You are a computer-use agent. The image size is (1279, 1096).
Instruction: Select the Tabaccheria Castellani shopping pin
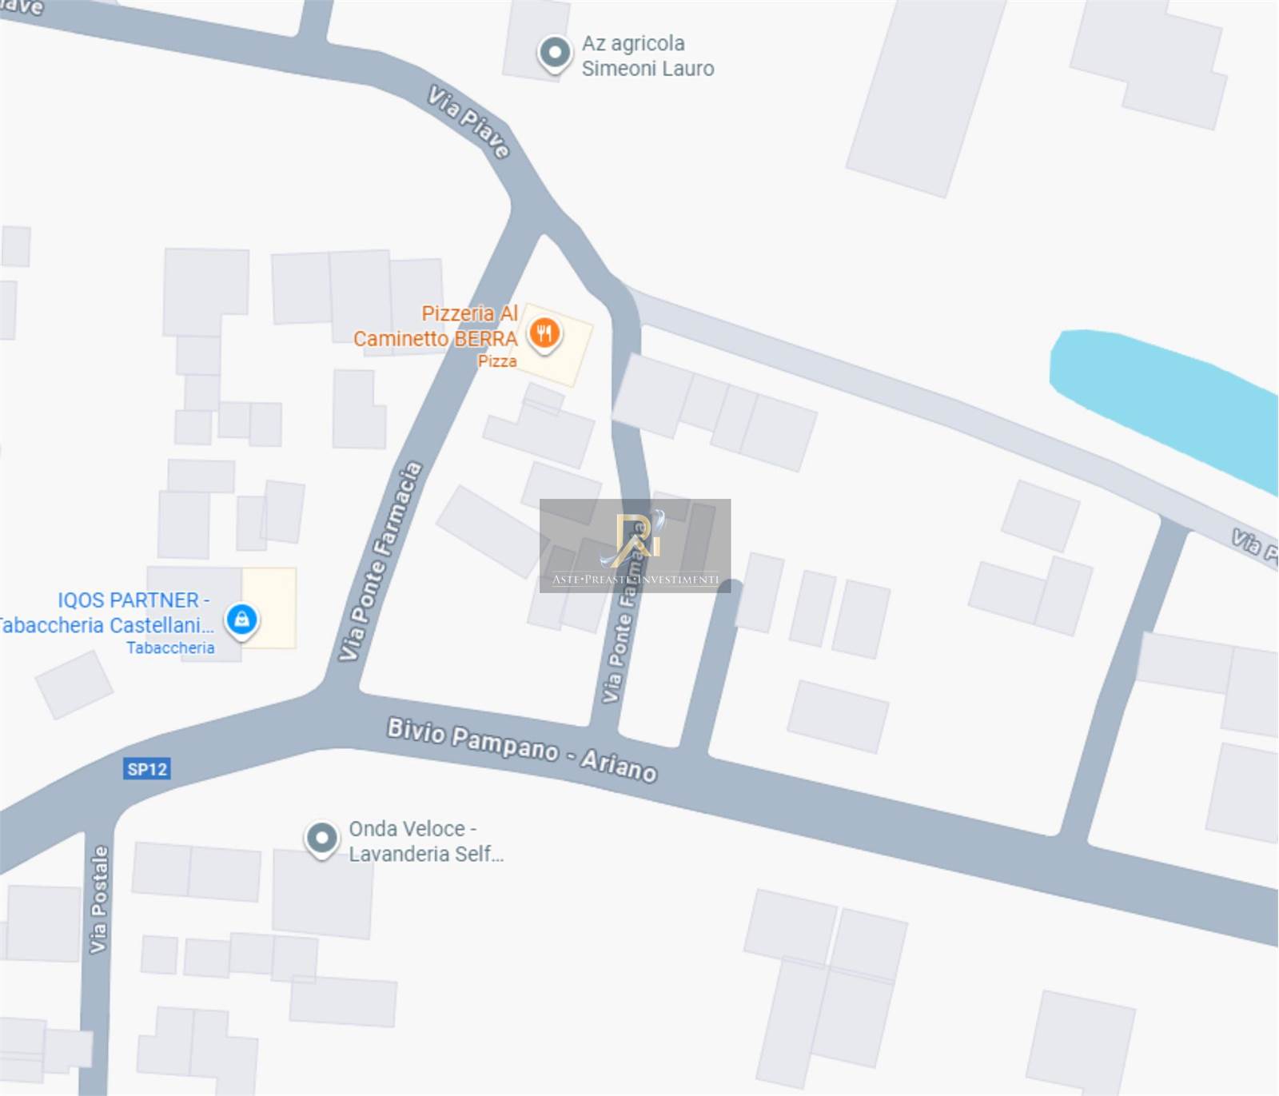[x=241, y=620]
